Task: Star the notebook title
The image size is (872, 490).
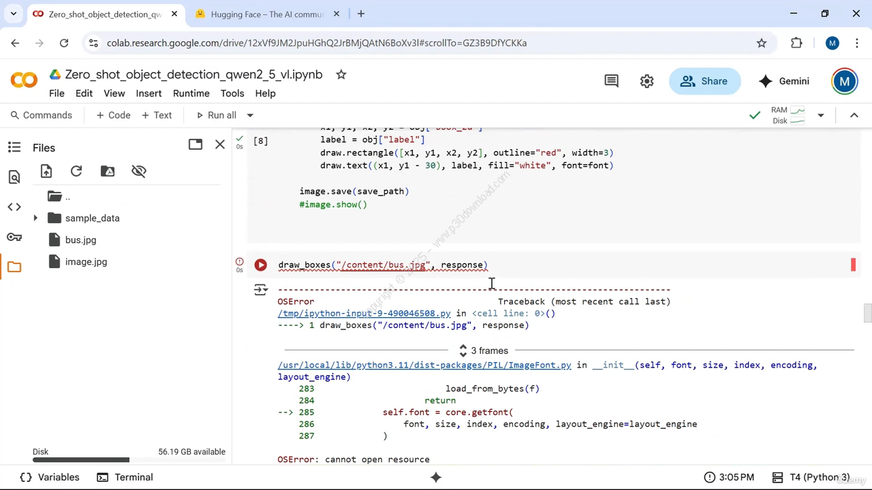Action: pyautogui.click(x=341, y=75)
